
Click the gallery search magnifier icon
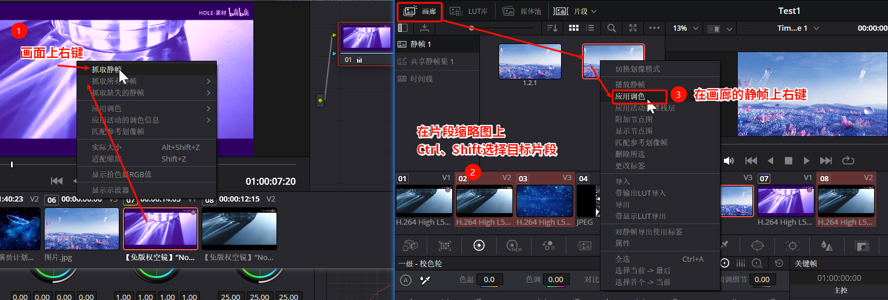click(x=612, y=28)
